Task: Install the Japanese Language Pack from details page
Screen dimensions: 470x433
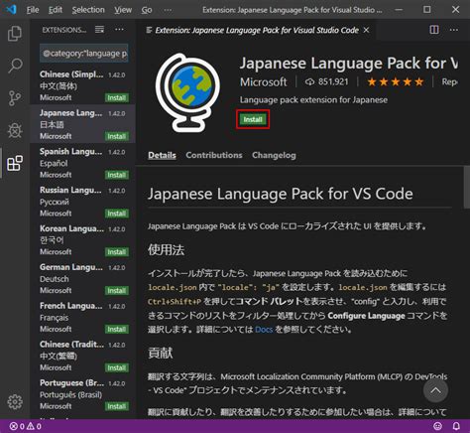Action: pos(253,119)
